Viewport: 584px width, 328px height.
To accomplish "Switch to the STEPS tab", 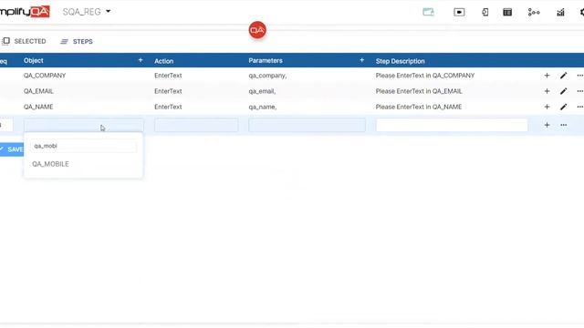I will coord(77,42).
